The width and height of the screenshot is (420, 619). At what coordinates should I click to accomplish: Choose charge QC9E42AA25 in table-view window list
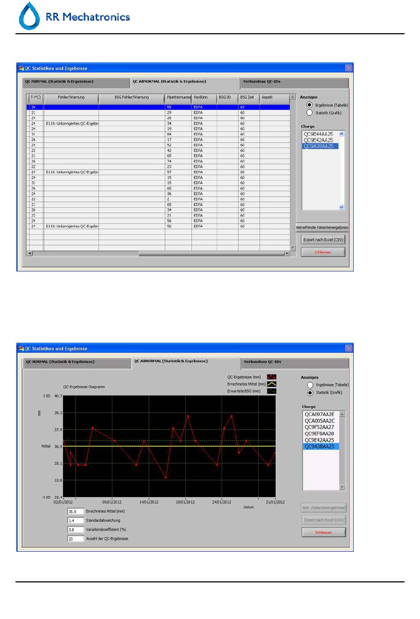pos(320,140)
